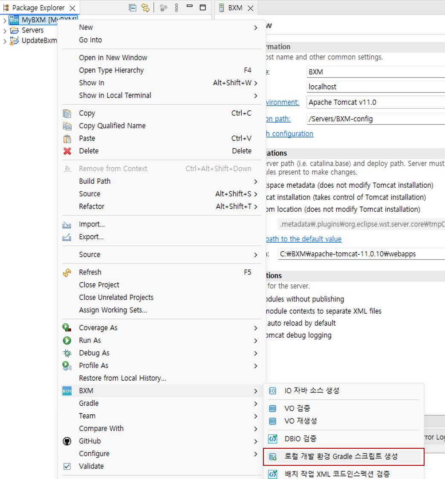Click the launch configuration link
Image resolution: width=445 pixels, height=479 pixels.
pyautogui.click(x=290, y=134)
